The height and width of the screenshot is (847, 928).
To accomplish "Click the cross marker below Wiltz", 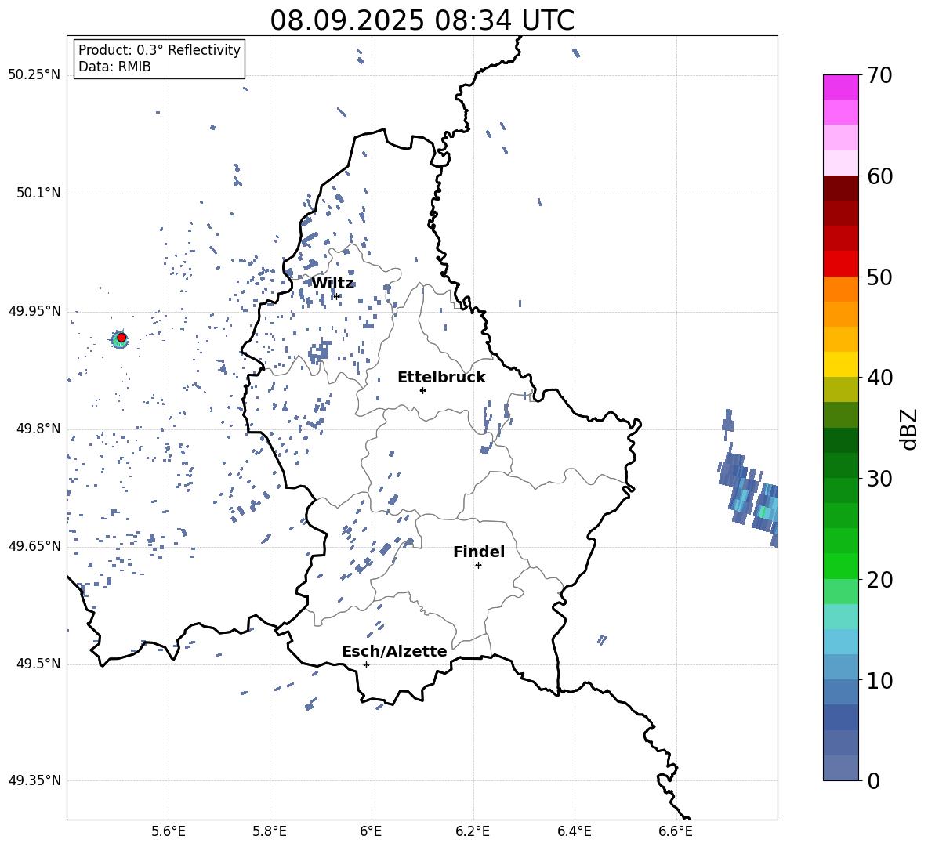I will coord(336,296).
